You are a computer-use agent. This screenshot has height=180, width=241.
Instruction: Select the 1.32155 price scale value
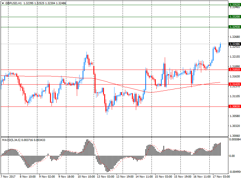[x=235, y=57]
